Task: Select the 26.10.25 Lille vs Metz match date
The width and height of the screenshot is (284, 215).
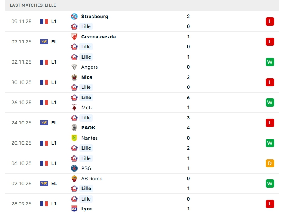Action: click(21, 103)
